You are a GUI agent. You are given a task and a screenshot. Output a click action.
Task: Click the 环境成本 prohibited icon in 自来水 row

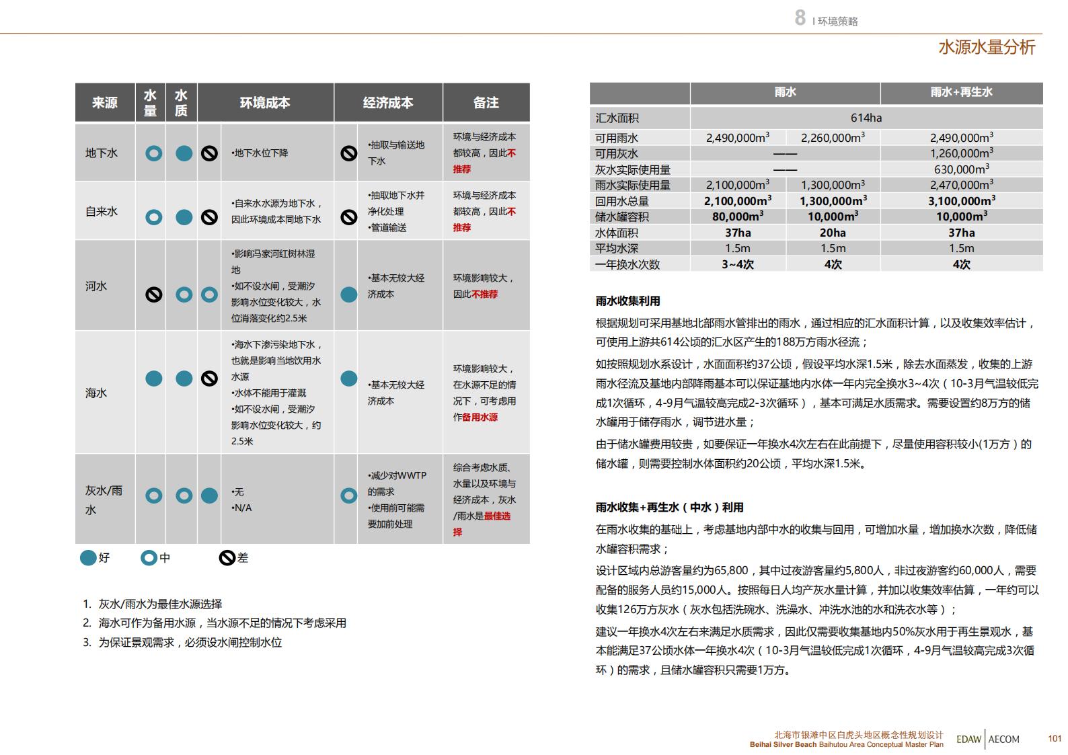click(209, 217)
